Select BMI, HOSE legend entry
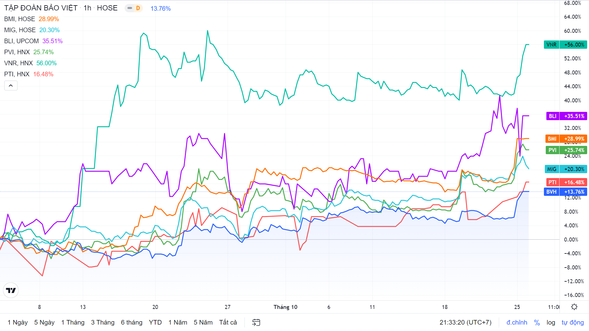 point(20,19)
